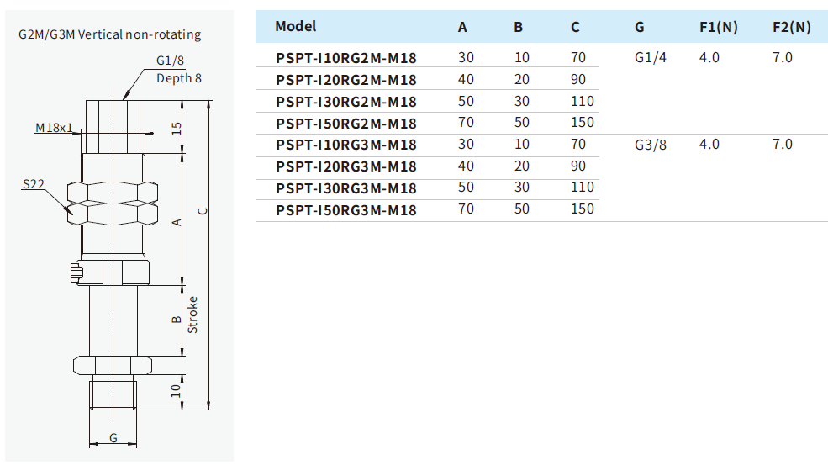Viewport: 828px width, 465px height.
Task: Select model PSPT-I50RG2M-M18 in the table
Action: pyautogui.click(x=345, y=124)
